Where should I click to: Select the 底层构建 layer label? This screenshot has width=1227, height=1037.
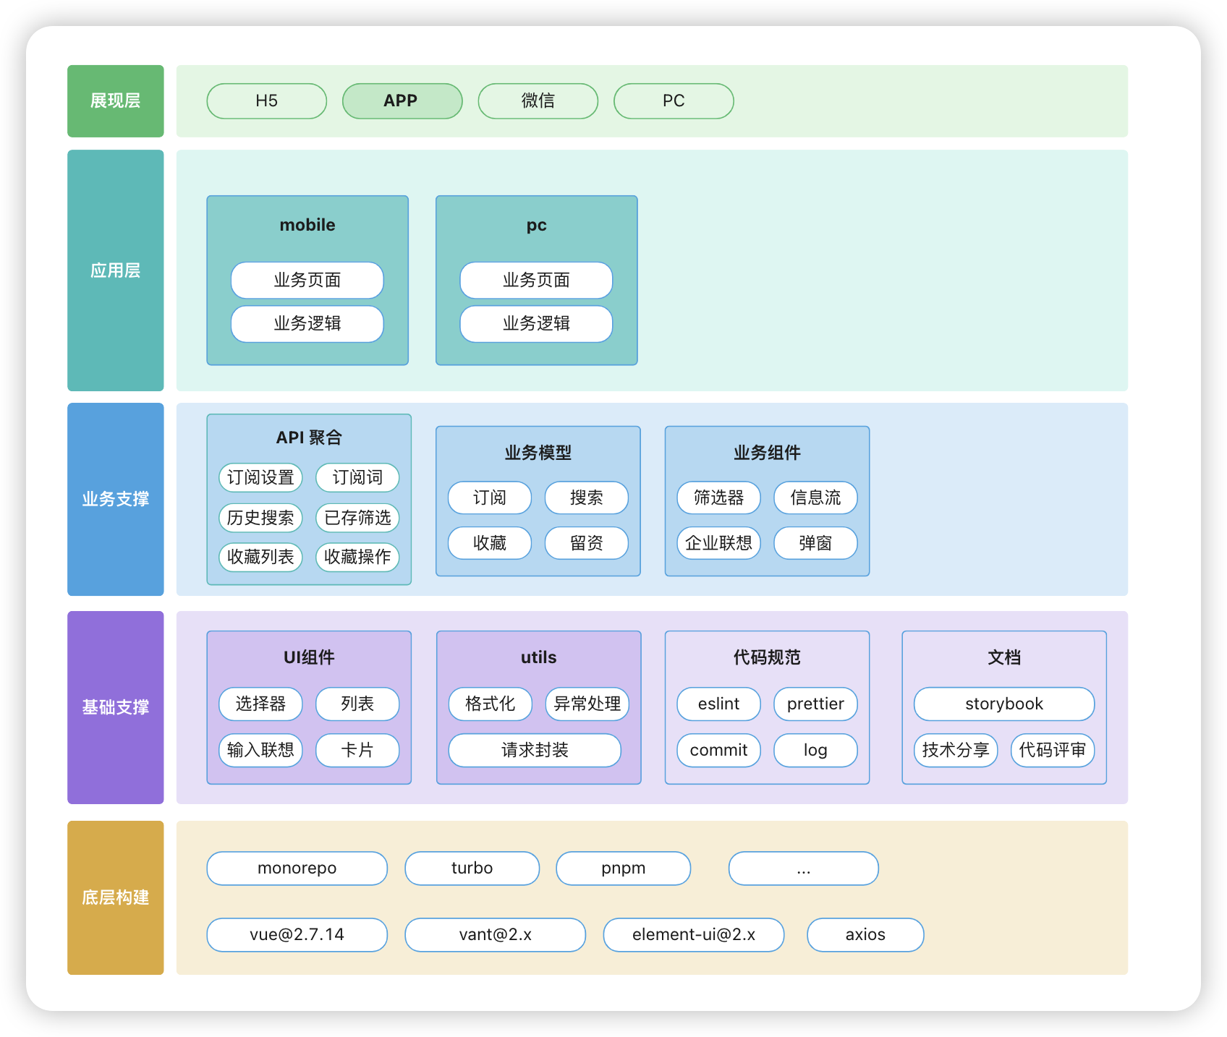pos(116,897)
